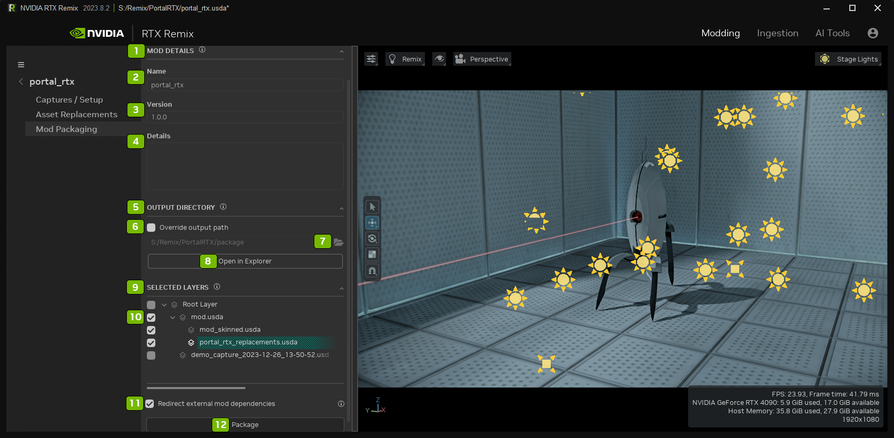Uncheck the mod_skinned.usda layer checkbox

coord(151,330)
